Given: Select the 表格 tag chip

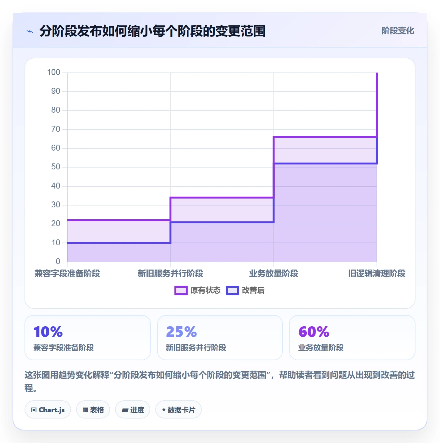Looking at the screenshot, I should click(93, 409).
